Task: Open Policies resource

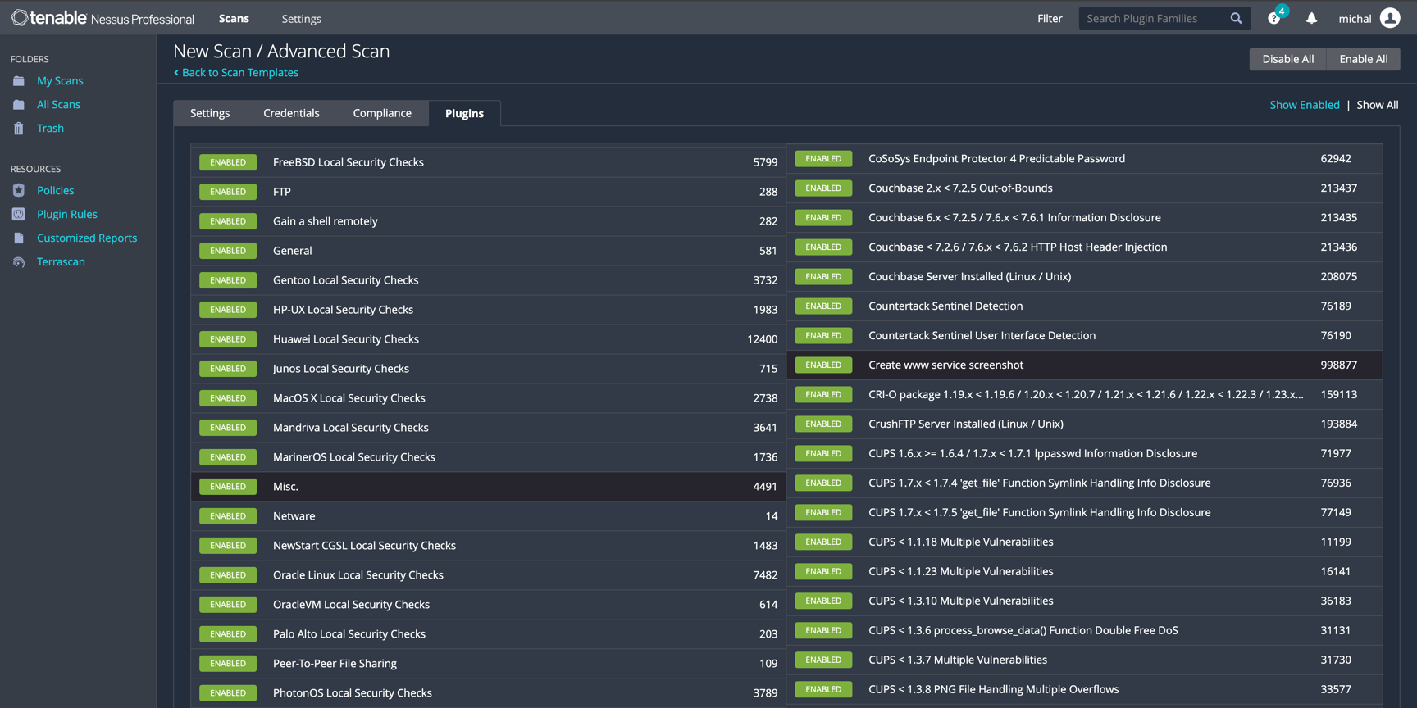Action: pyautogui.click(x=55, y=191)
